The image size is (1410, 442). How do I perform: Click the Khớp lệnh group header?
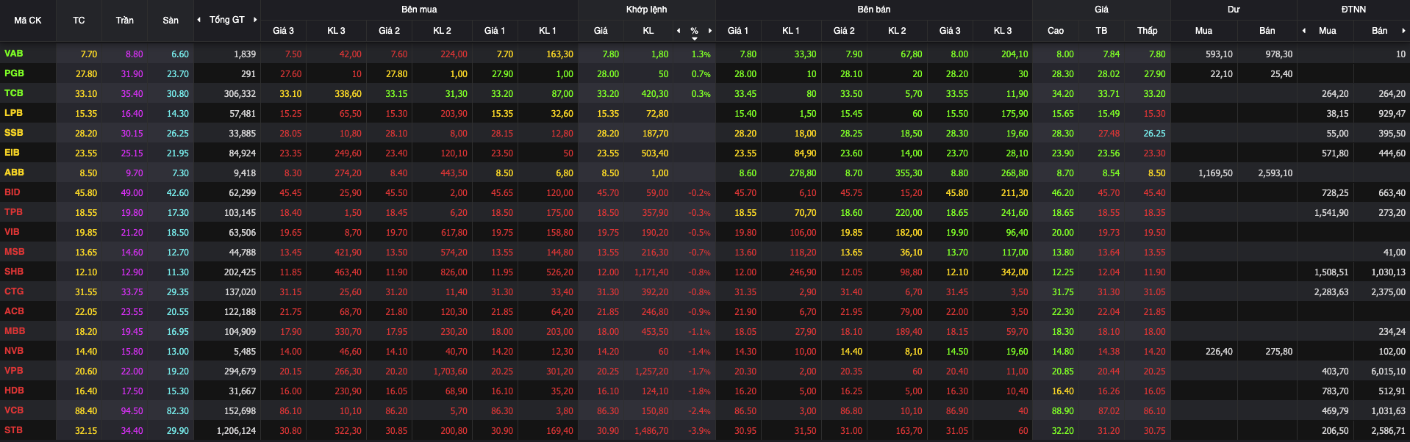tap(647, 10)
